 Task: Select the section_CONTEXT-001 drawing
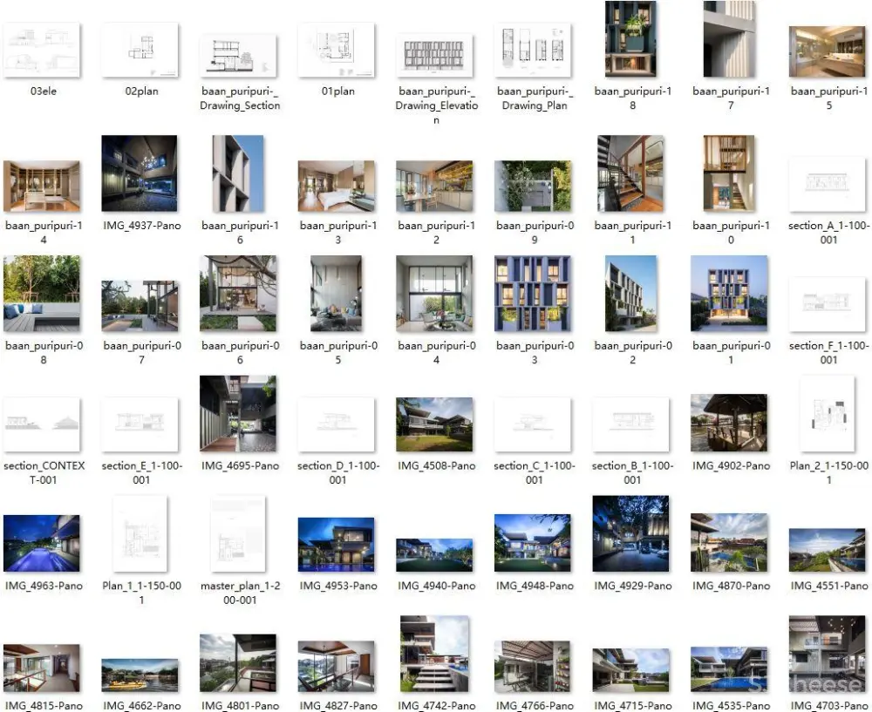tap(42, 424)
